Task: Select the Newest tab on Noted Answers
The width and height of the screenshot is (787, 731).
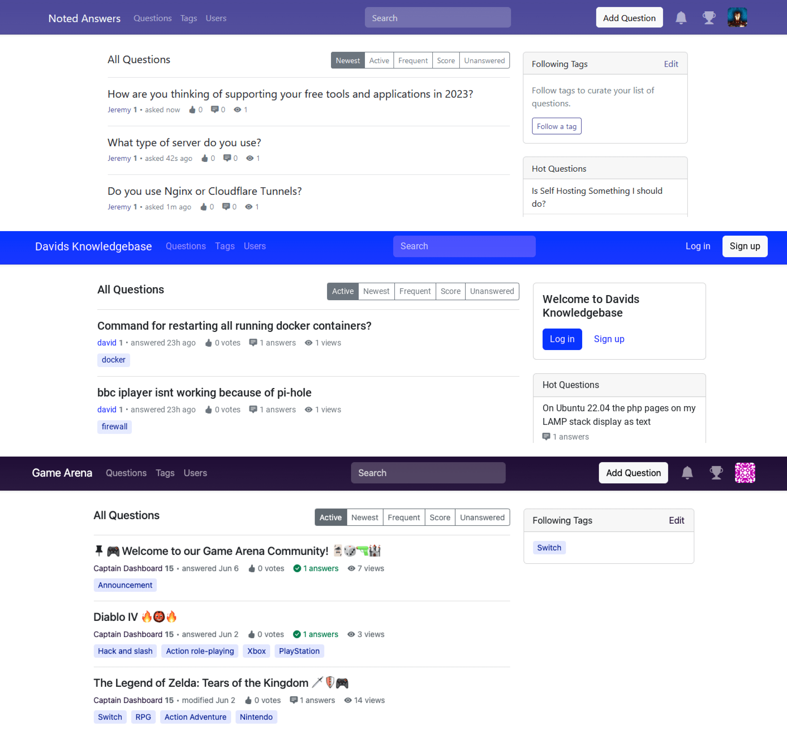Action: point(347,60)
